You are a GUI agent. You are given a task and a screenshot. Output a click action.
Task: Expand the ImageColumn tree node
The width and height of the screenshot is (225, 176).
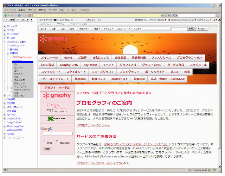point(5,119)
